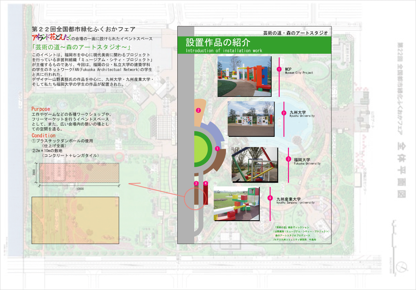
Task: Click the red Purpose heading
Action: (41, 109)
